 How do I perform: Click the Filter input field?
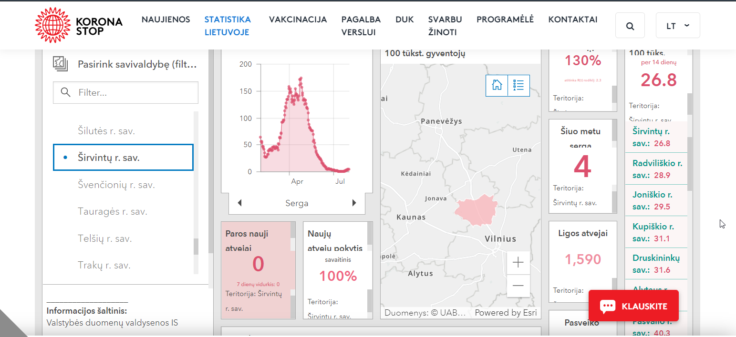click(x=125, y=92)
